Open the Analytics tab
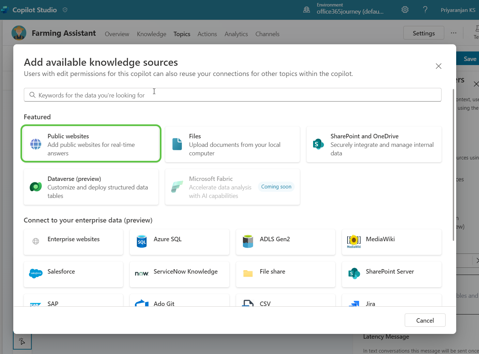 [x=236, y=34]
